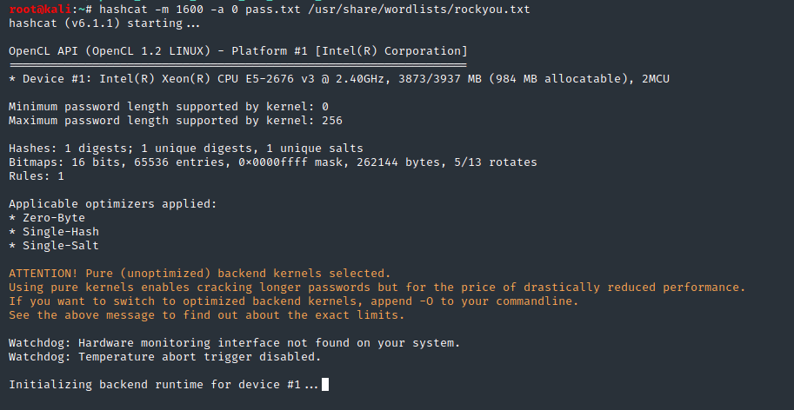Click the Bitmaps 16 bits line
The width and height of the screenshot is (794, 410).
(x=272, y=162)
